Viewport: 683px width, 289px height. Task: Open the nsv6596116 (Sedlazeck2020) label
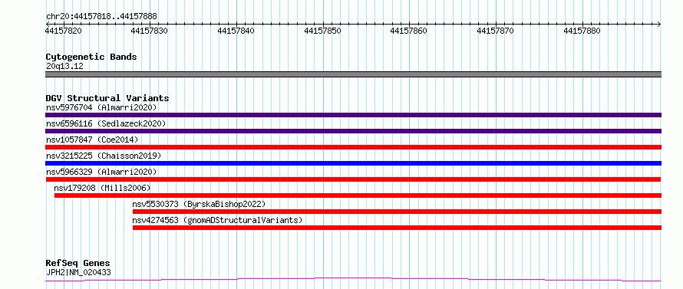click(106, 123)
